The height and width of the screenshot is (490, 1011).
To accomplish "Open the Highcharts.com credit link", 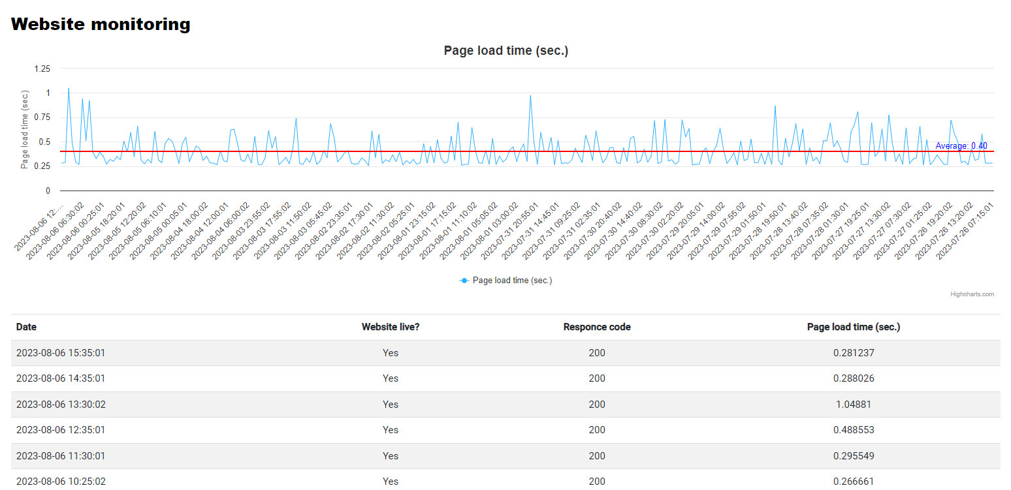I will 972,294.
